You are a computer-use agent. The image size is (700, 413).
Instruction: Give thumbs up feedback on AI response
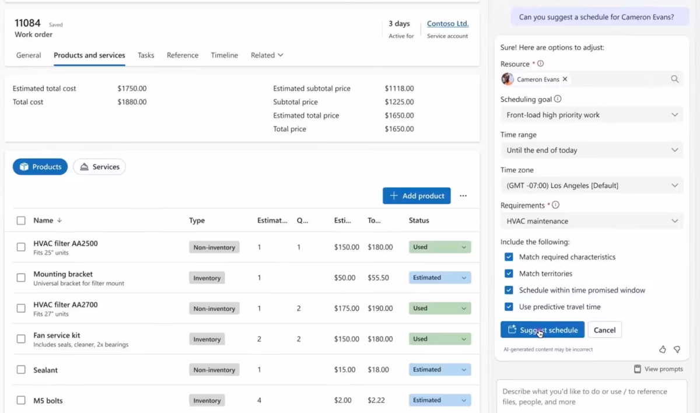click(663, 349)
